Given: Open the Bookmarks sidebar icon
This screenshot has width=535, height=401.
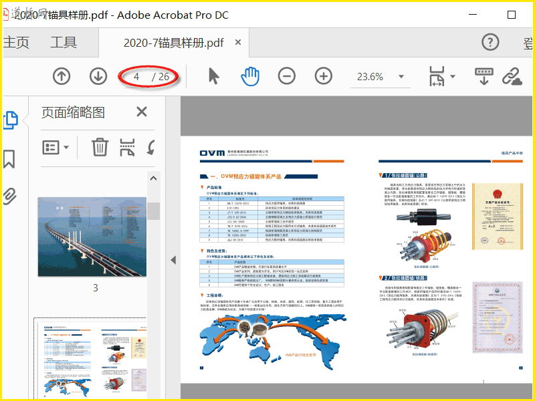Looking at the screenshot, I should tap(9, 159).
